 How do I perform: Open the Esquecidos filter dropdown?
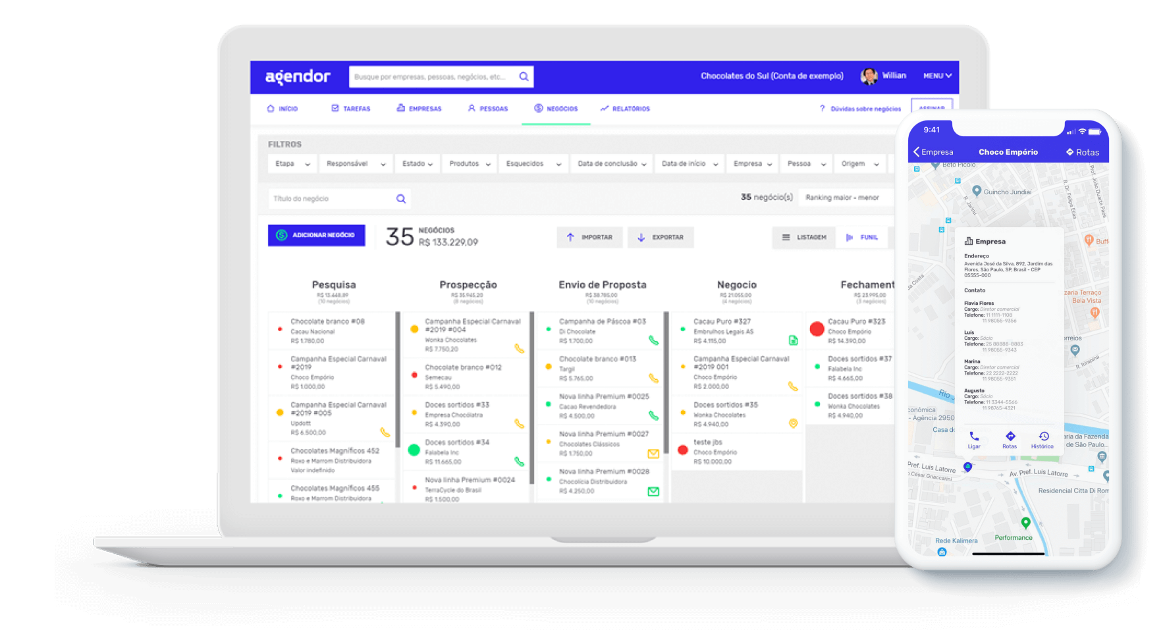(533, 164)
